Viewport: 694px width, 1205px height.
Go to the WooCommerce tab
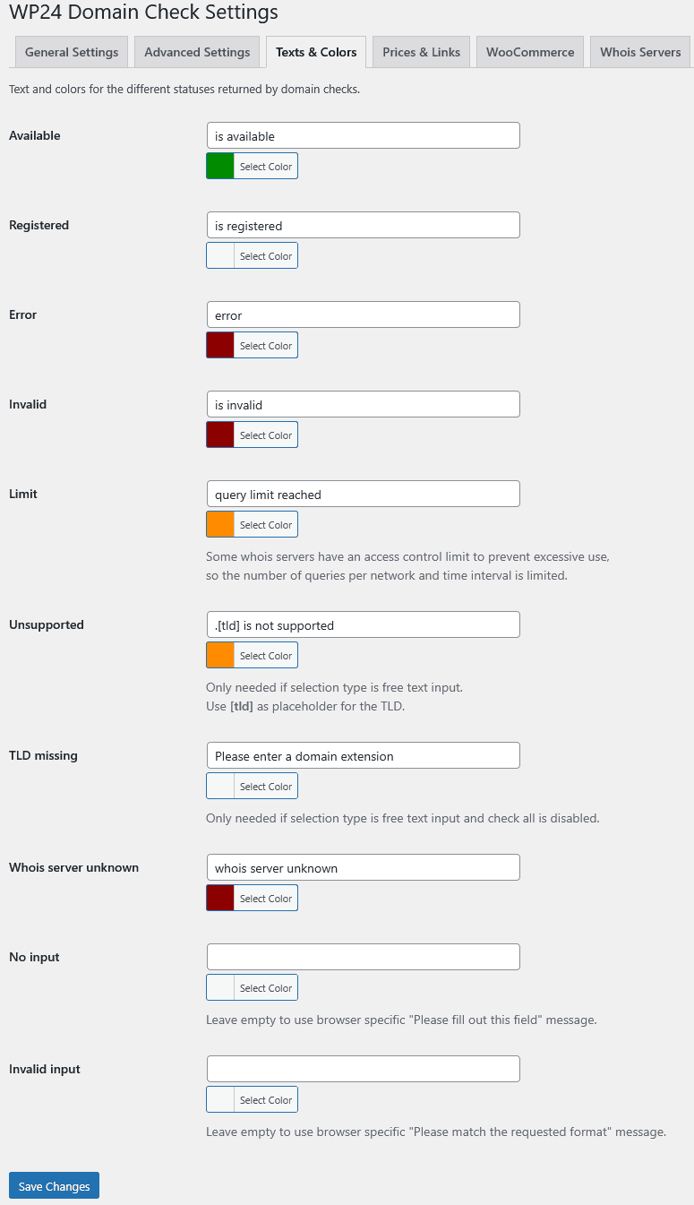click(530, 52)
